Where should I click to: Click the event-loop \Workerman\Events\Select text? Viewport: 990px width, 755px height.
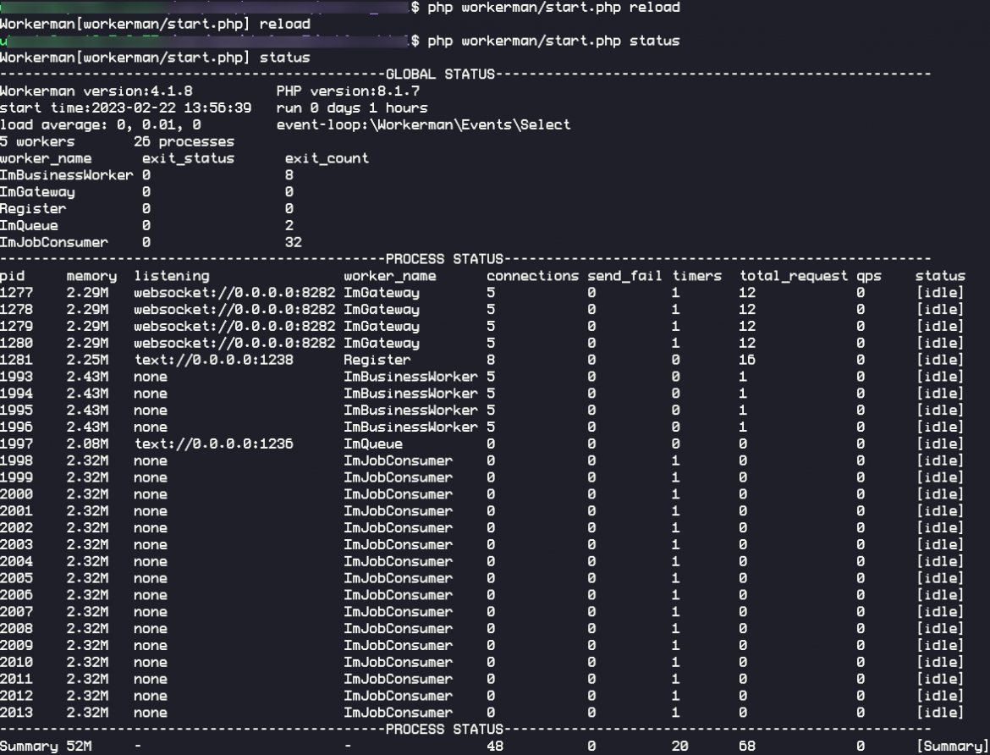point(423,124)
